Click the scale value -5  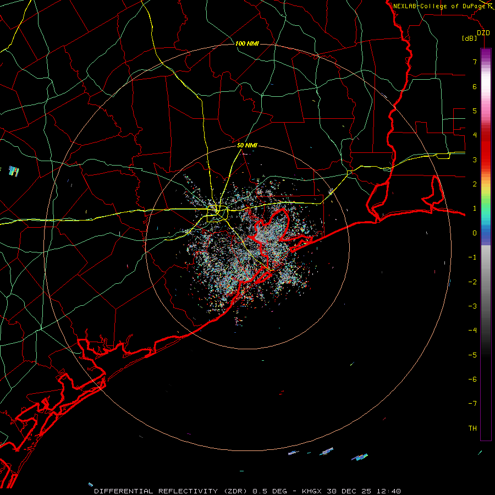(x=472, y=355)
